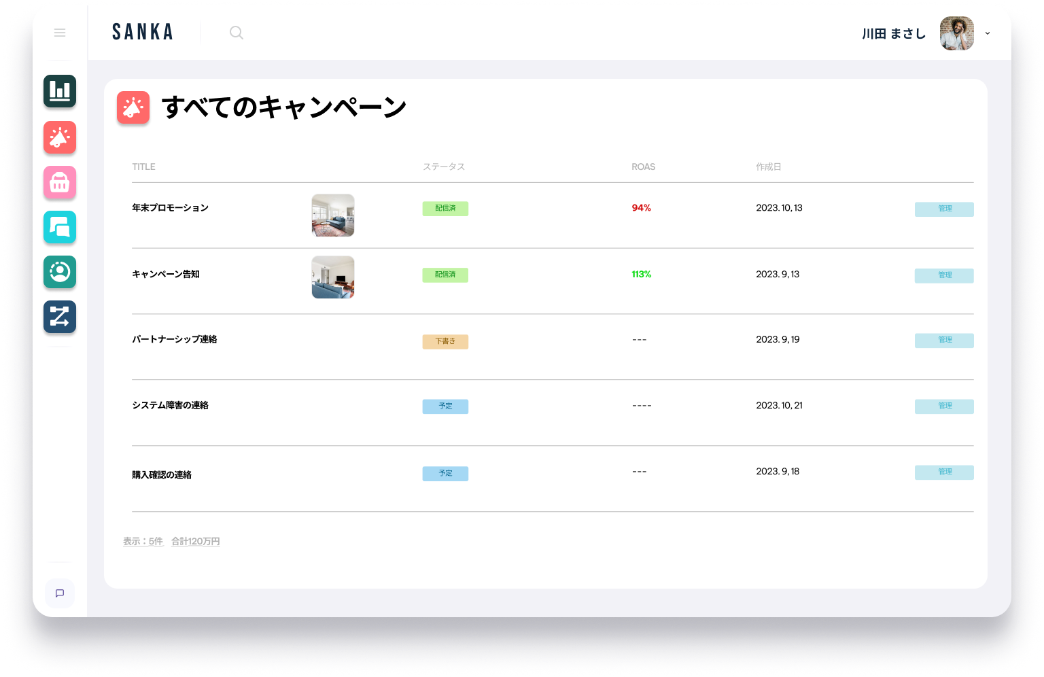Open the red campaigns megaphone sidebar icon

[x=60, y=137]
